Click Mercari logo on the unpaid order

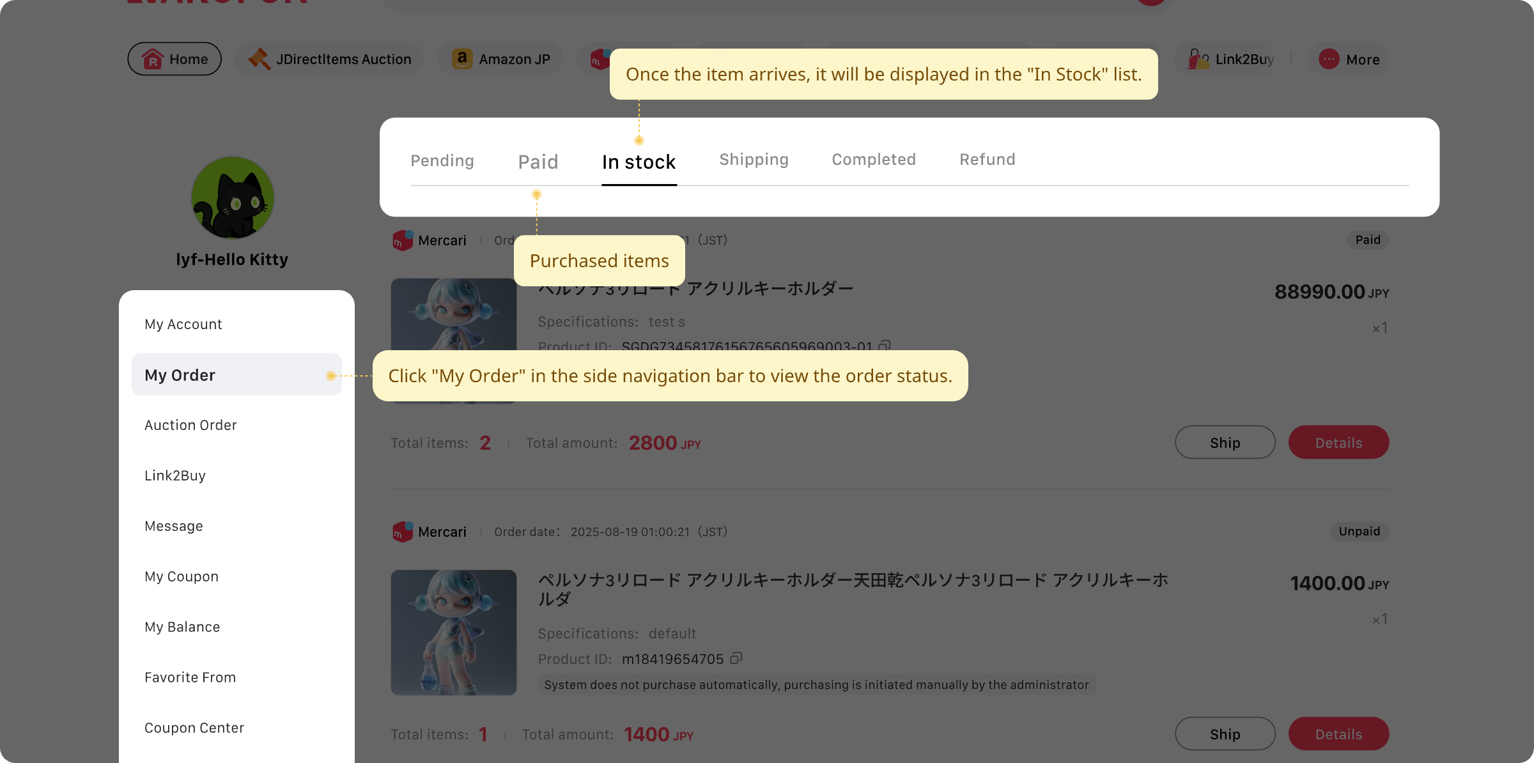click(402, 532)
